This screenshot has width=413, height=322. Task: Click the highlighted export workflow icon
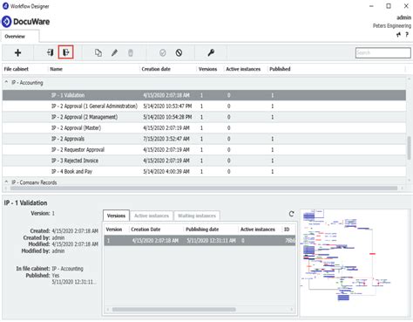coord(65,52)
